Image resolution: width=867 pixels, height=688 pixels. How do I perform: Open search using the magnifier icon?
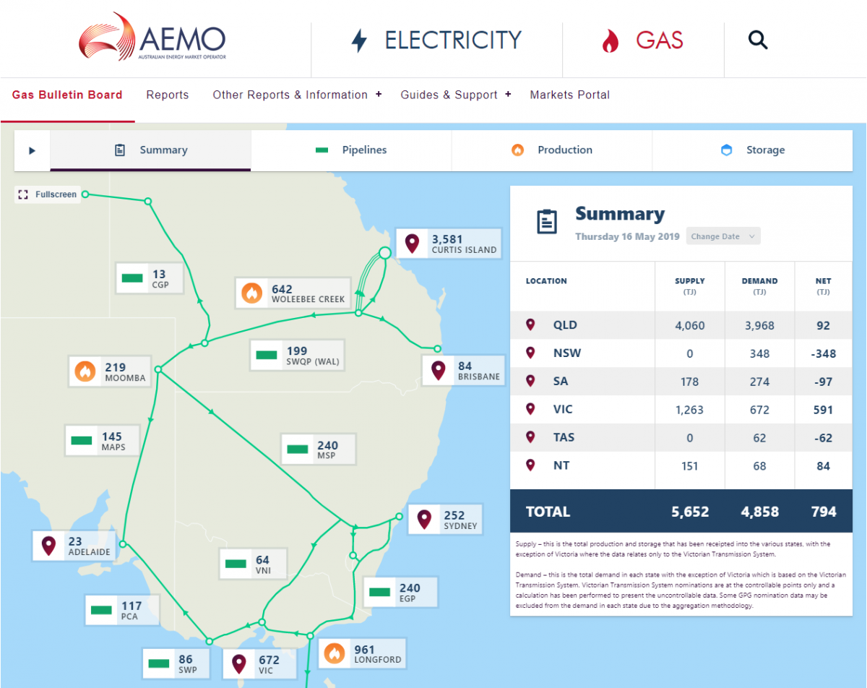pyautogui.click(x=757, y=40)
